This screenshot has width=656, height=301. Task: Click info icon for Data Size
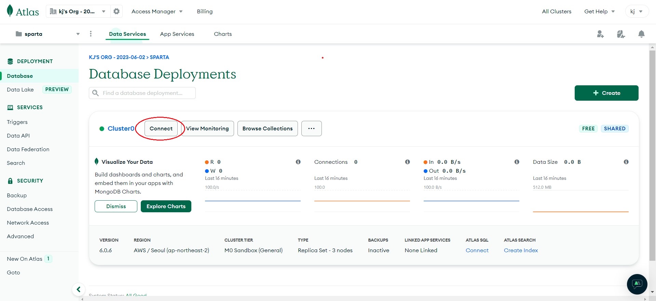click(626, 162)
